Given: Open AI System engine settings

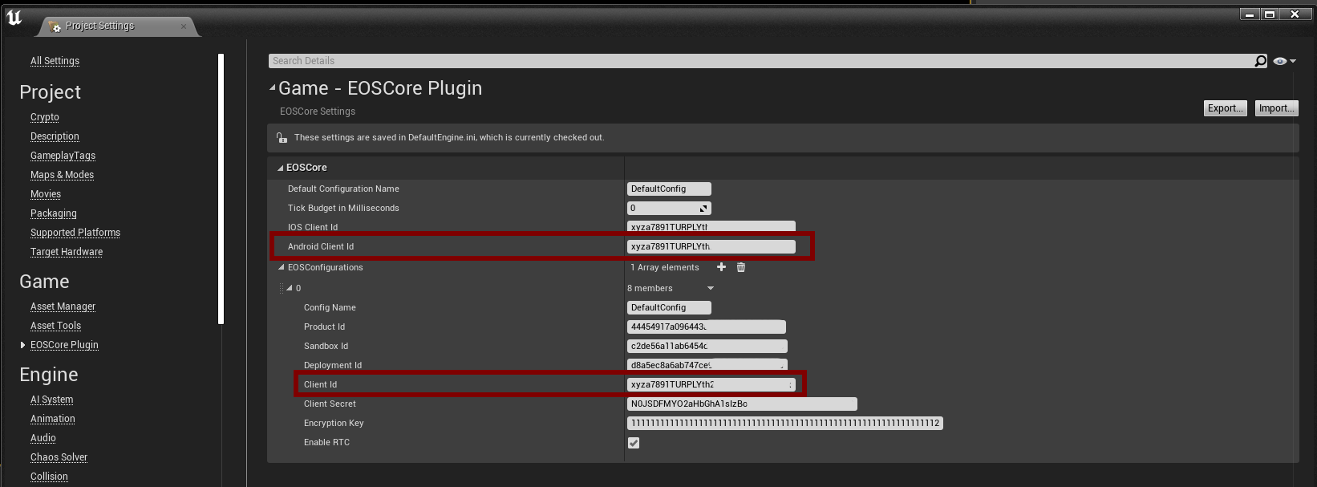Looking at the screenshot, I should [x=51, y=400].
